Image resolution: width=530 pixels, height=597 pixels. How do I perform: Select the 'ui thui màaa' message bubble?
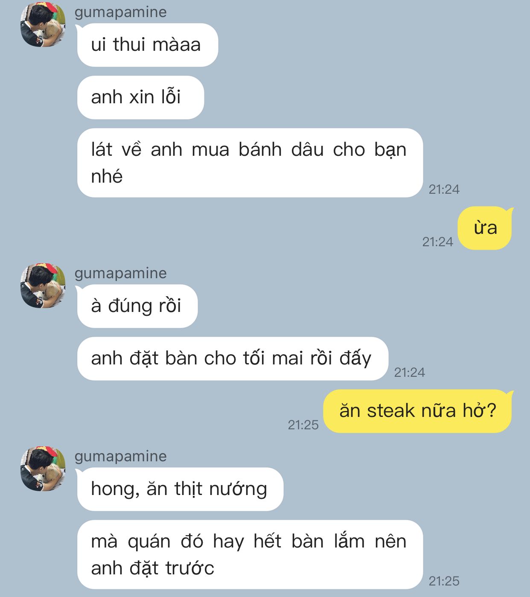click(147, 45)
